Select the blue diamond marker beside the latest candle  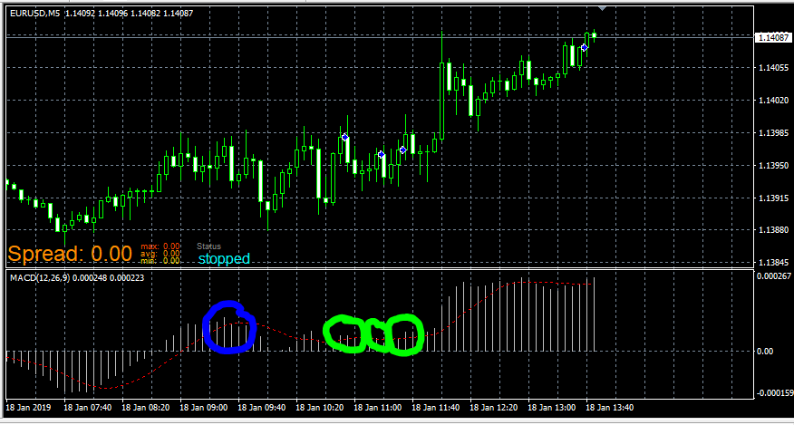(585, 47)
